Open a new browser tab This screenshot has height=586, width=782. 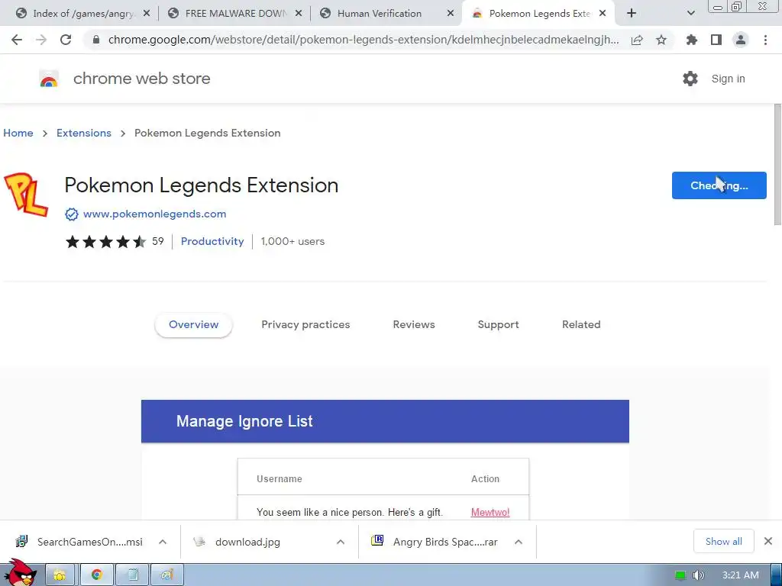pyautogui.click(x=632, y=14)
